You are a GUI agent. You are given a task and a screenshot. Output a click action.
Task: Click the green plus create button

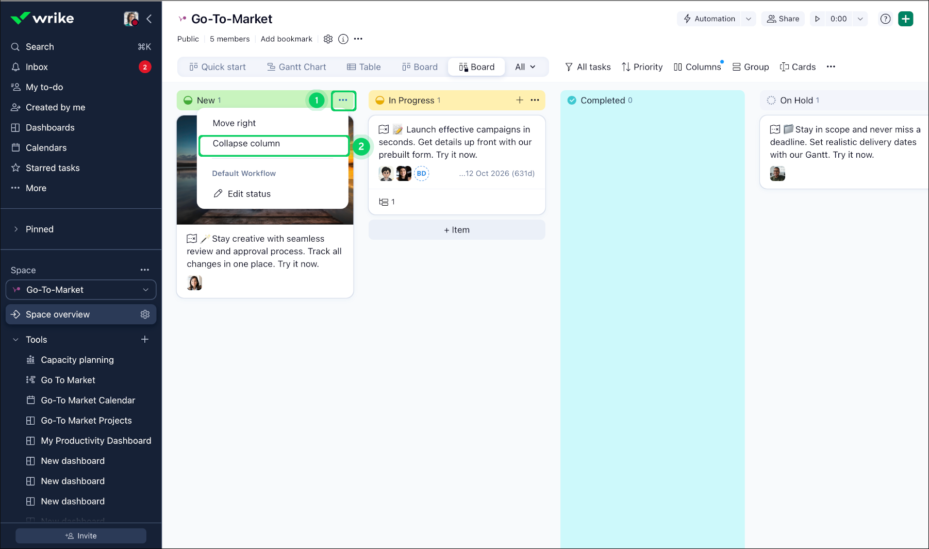pos(906,19)
